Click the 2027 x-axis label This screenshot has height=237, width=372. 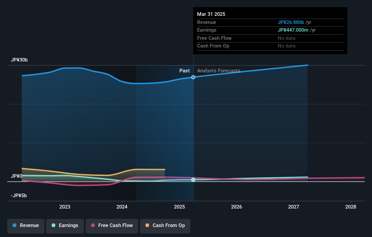coord(294,207)
